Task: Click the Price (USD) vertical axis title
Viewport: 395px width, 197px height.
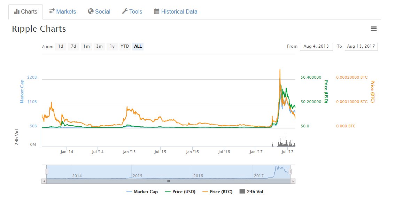Action: [x=326, y=92]
